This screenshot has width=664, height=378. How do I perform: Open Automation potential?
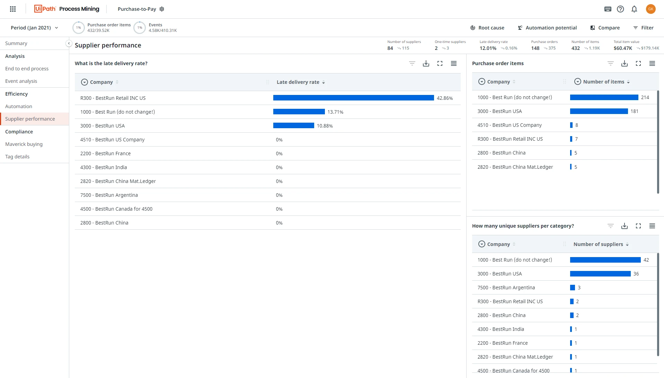click(x=547, y=28)
